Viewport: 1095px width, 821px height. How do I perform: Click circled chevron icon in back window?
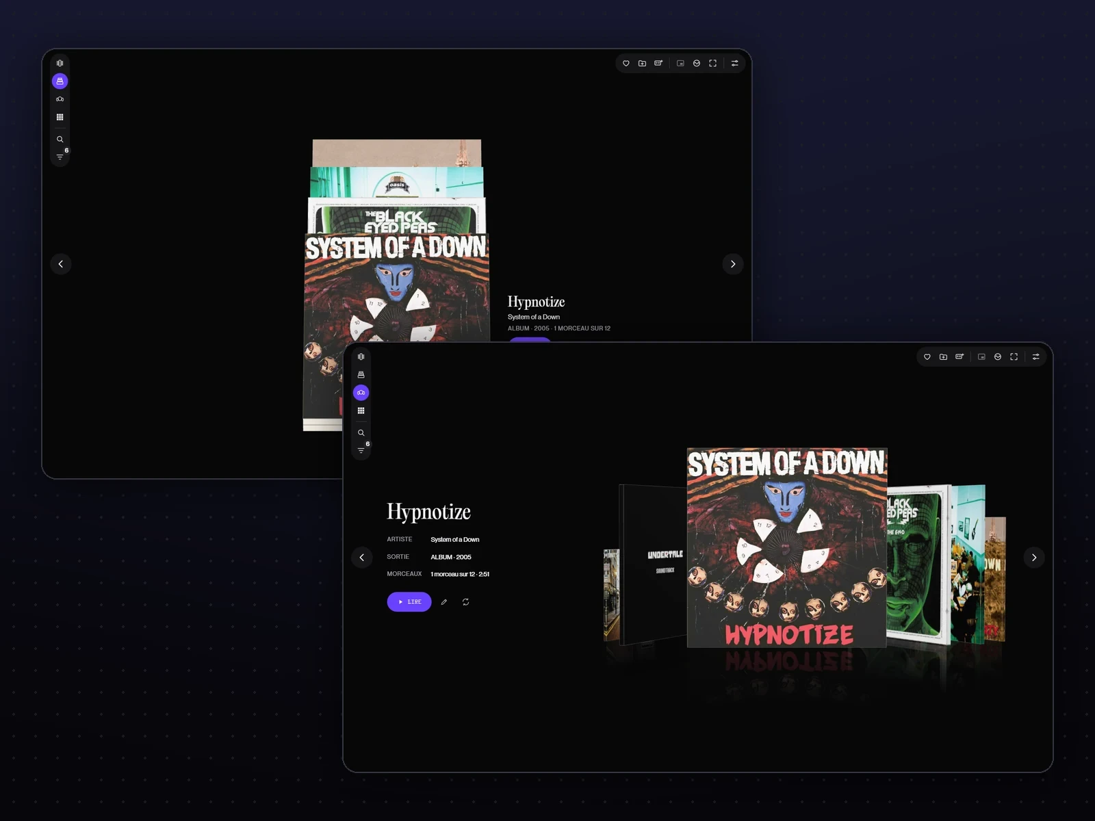point(697,63)
